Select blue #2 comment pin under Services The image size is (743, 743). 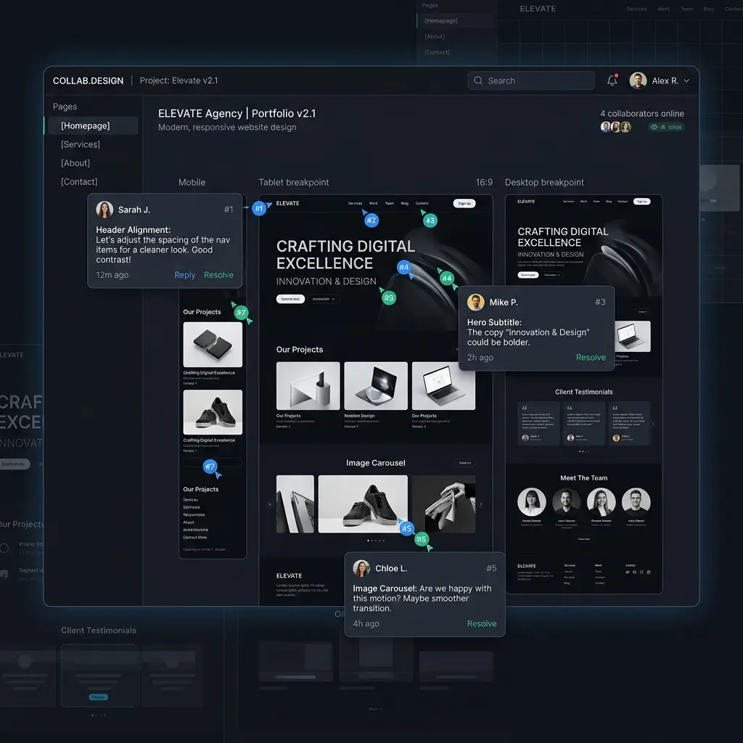(x=371, y=221)
